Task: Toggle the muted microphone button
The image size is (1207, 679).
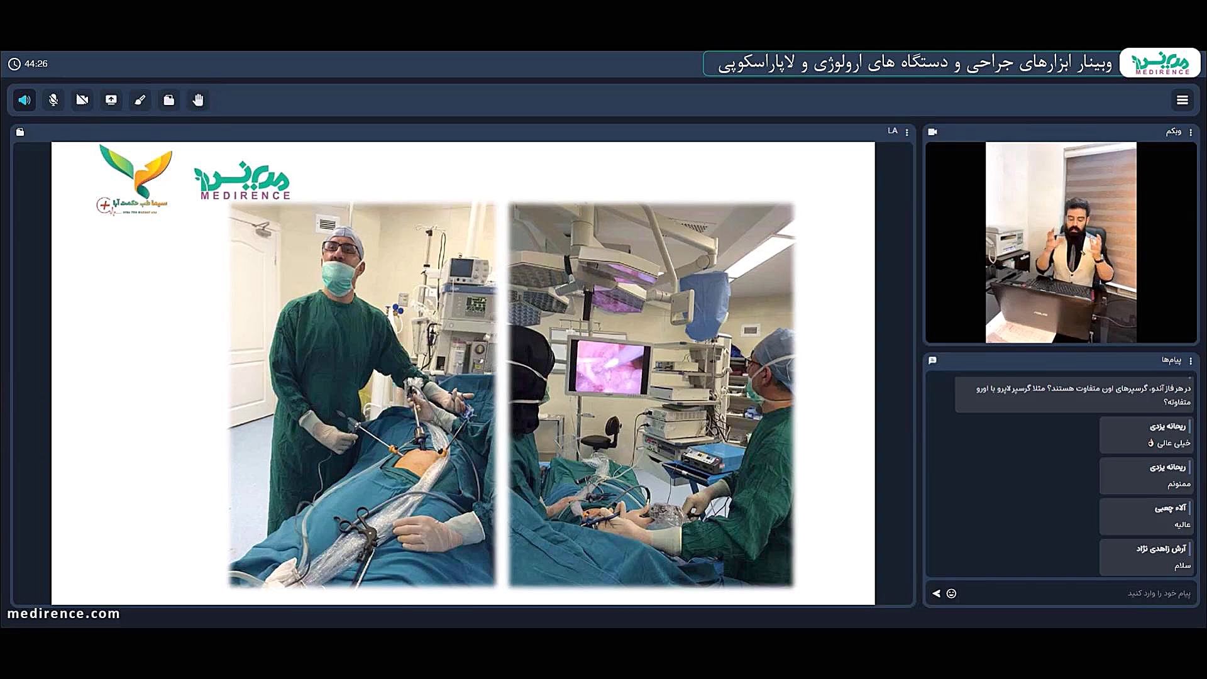Action: pos(53,100)
